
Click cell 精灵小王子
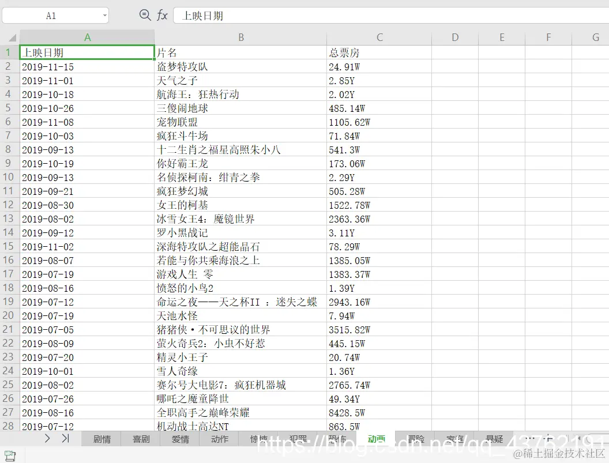point(241,357)
